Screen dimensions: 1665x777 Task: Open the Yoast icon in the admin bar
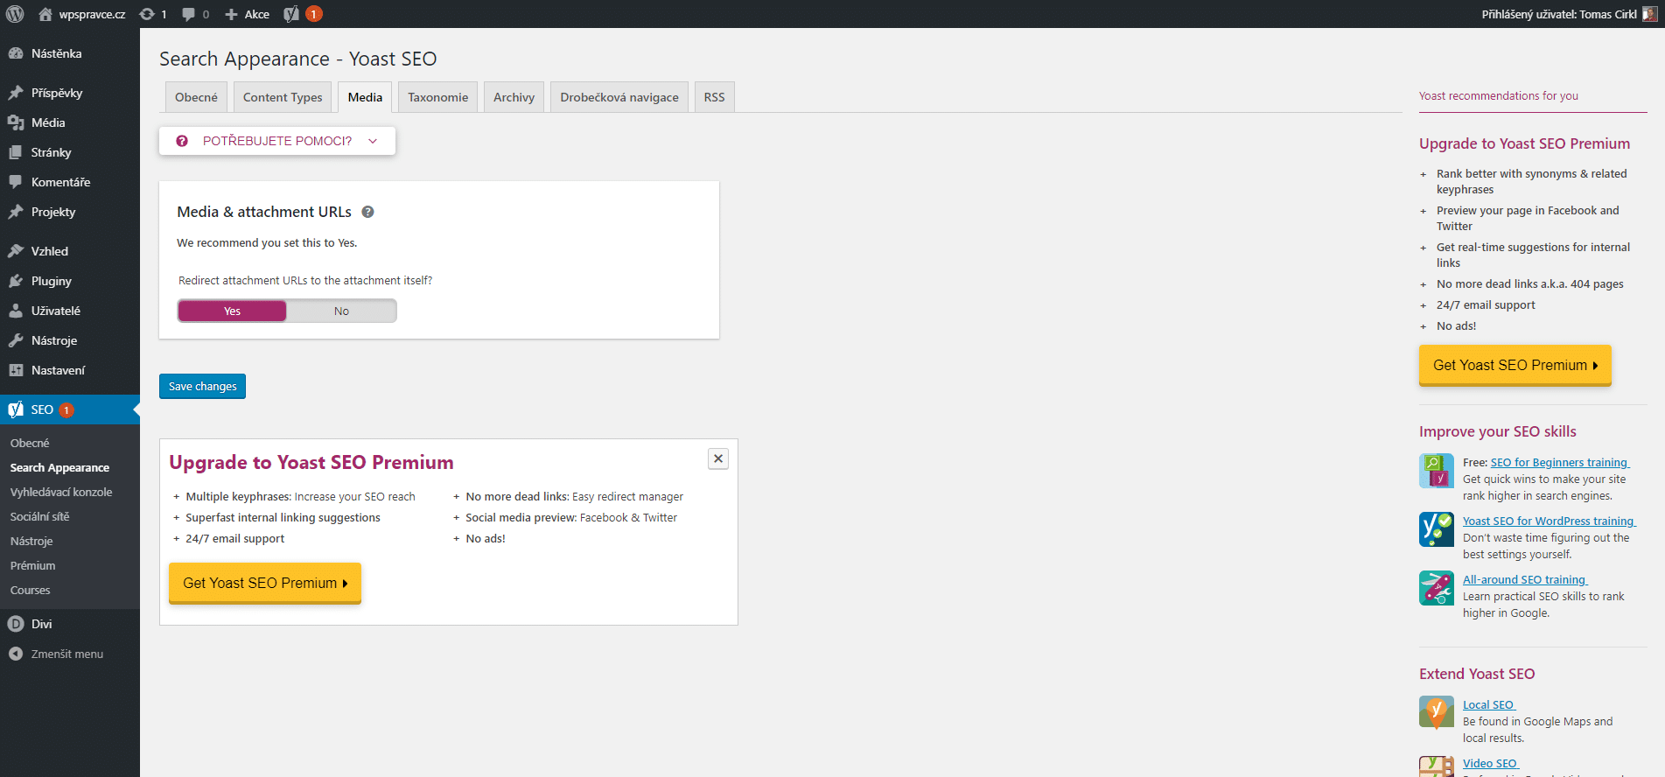291,14
